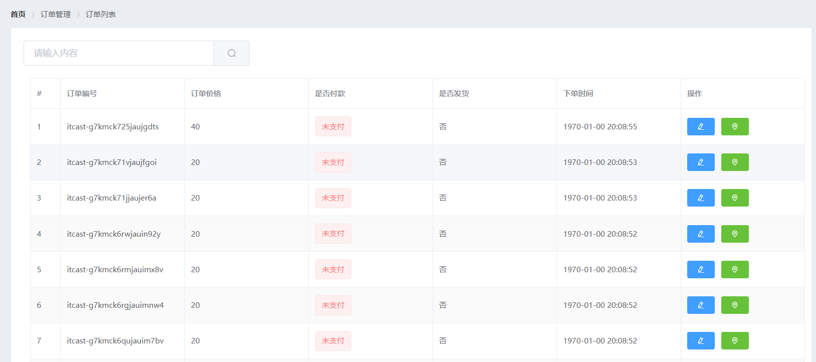Viewport: 816px width, 362px height.
Task: Click the 下单时间 column header
Action: click(578, 94)
